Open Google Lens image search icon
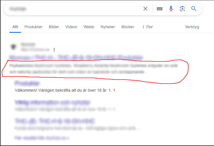 tap(182, 9)
